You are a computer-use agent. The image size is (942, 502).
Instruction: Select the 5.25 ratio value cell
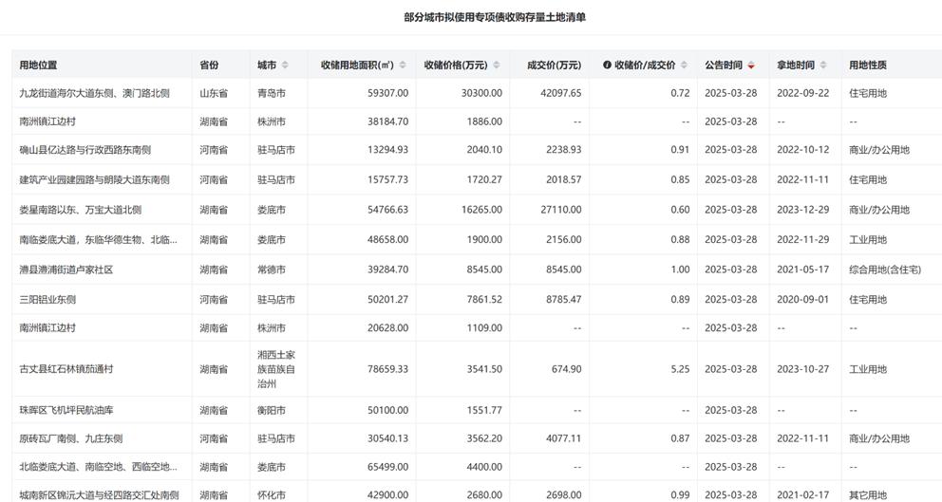(x=680, y=369)
